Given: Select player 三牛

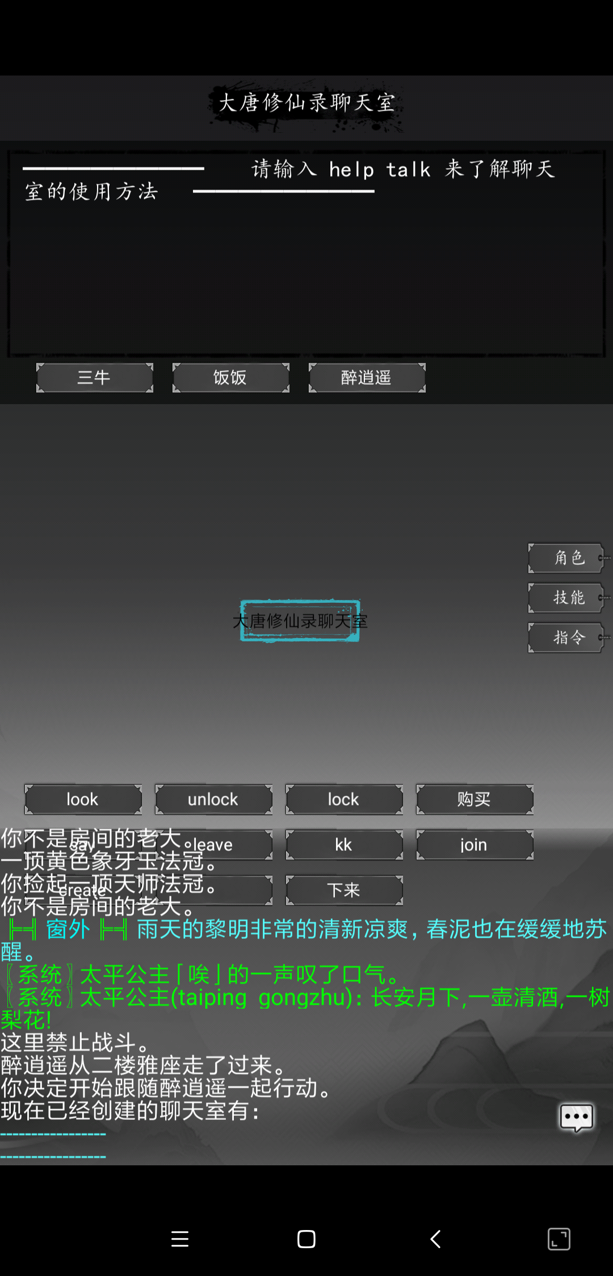Looking at the screenshot, I should click(x=95, y=378).
